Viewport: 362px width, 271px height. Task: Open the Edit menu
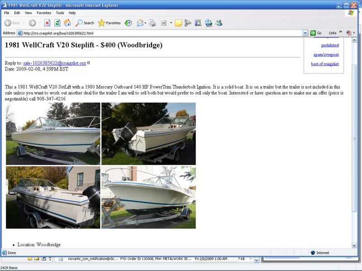click(x=17, y=13)
